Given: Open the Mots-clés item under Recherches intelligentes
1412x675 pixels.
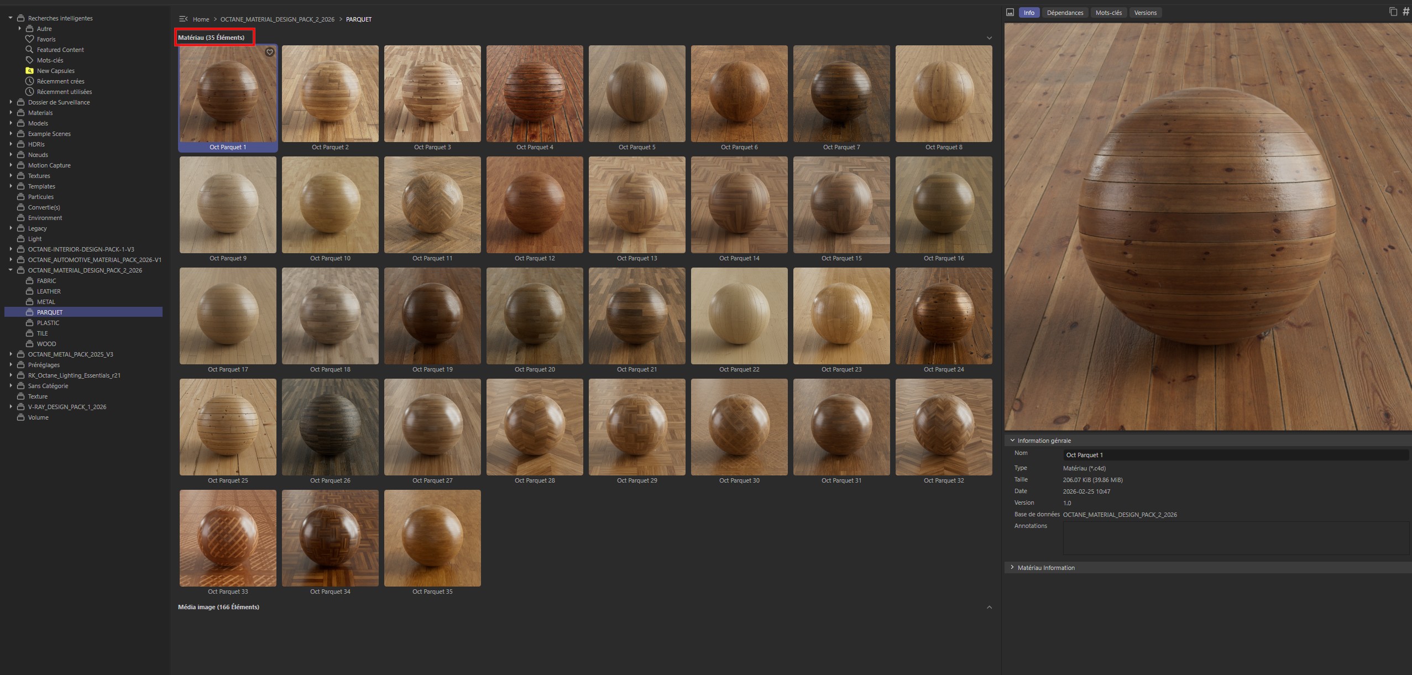Looking at the screenshot, I should (49, 60).
